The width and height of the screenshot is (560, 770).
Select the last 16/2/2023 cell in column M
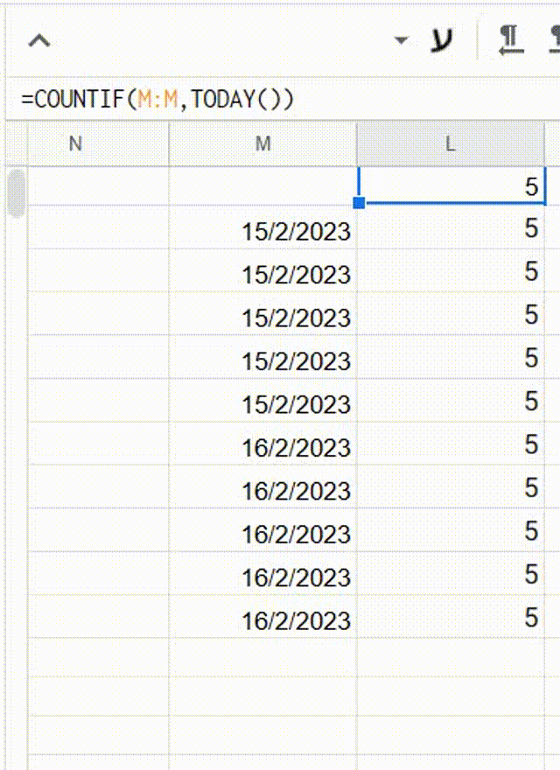262,621
